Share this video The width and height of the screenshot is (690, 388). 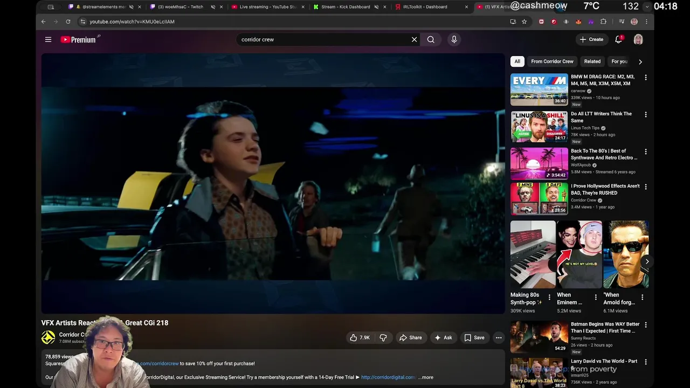point(410,337)
